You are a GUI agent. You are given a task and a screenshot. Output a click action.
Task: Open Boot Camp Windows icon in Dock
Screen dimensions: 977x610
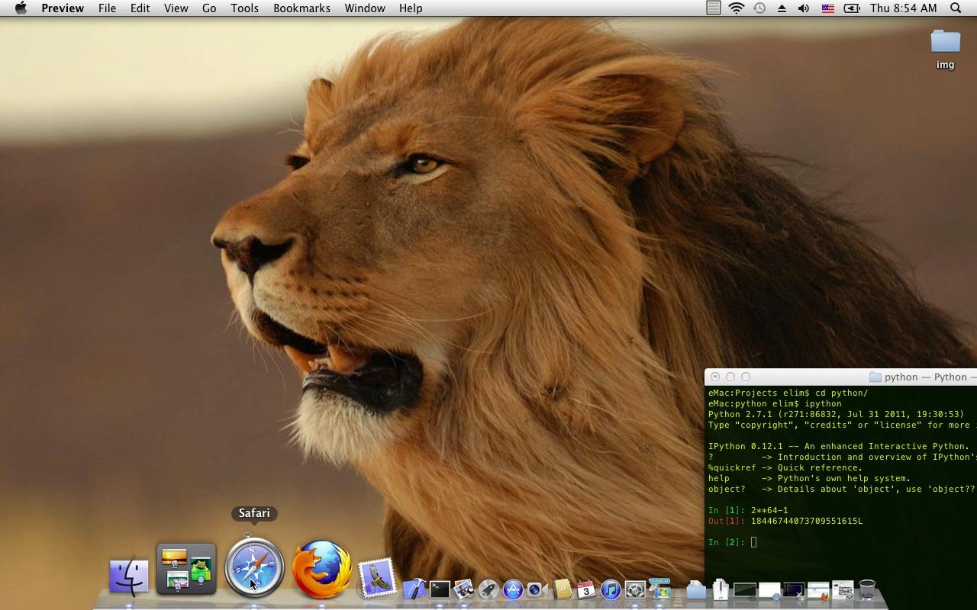pyautogui.click(x=659, y=589)
